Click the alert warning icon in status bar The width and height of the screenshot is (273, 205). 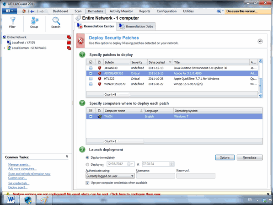coord(8,194)
